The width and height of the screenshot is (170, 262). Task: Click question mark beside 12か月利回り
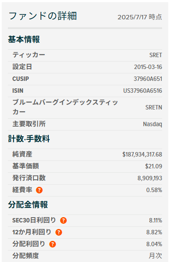(58, 233)
